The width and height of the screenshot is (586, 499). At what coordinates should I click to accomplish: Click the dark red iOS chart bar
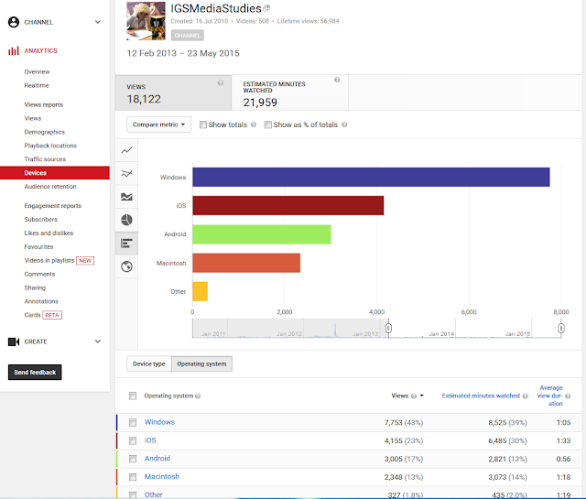coord(288,205)
